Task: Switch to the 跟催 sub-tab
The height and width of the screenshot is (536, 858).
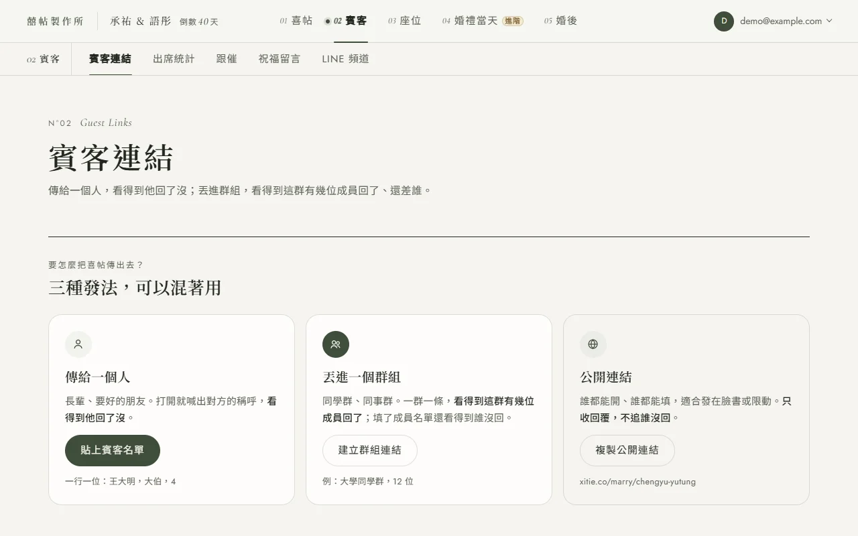Action: 227,59
